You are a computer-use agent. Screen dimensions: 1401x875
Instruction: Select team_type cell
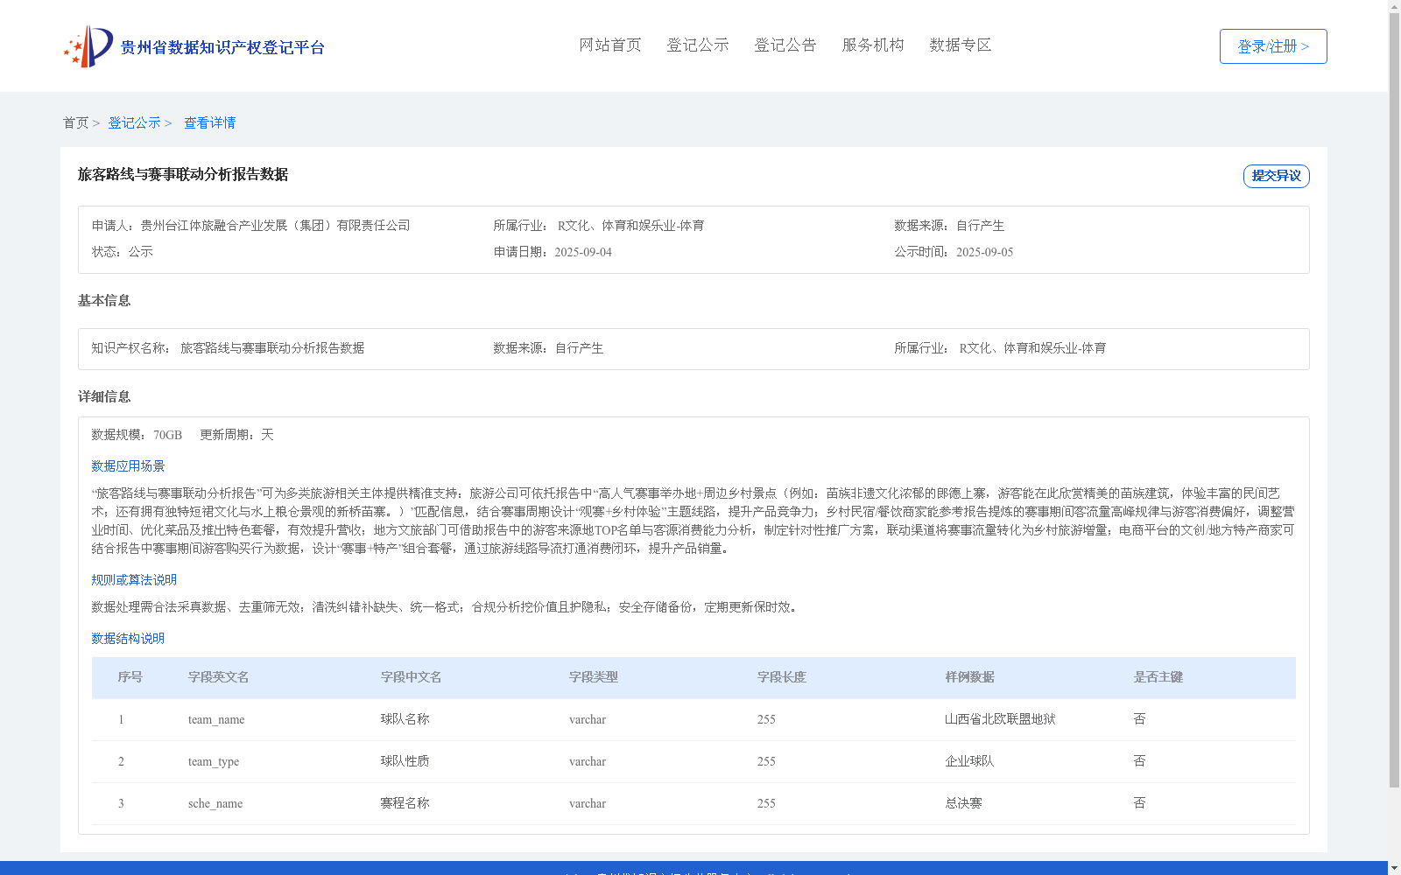coord(214,761)
